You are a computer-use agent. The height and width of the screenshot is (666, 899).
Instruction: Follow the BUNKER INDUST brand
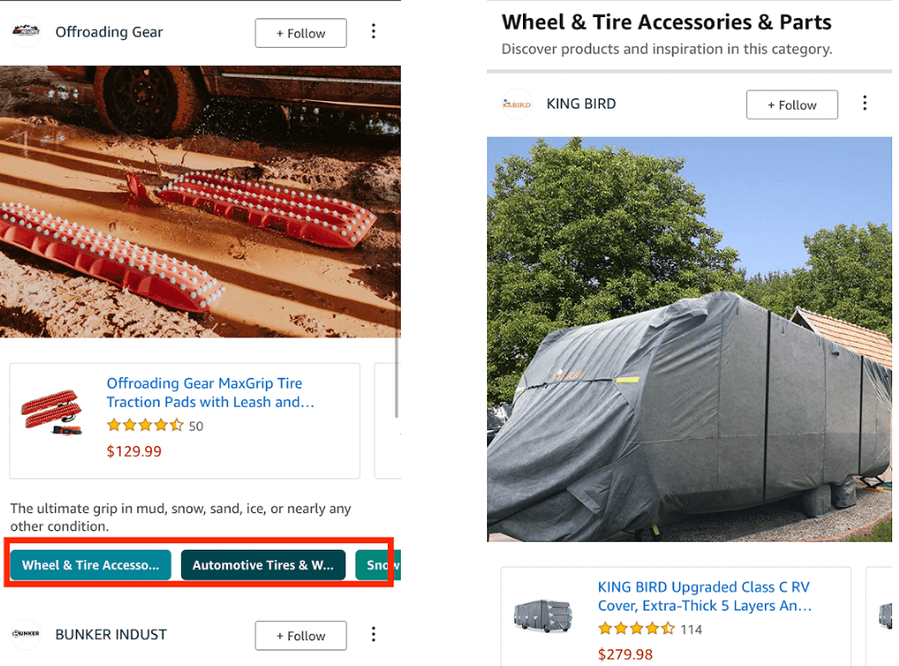pos(301,635)
